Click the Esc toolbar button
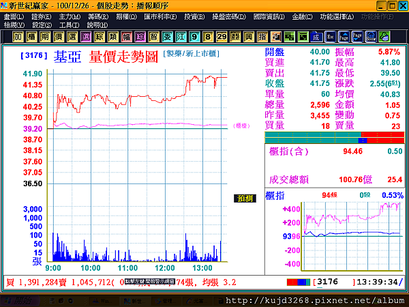This screenshot has width=409, height=307. [330, 37]
